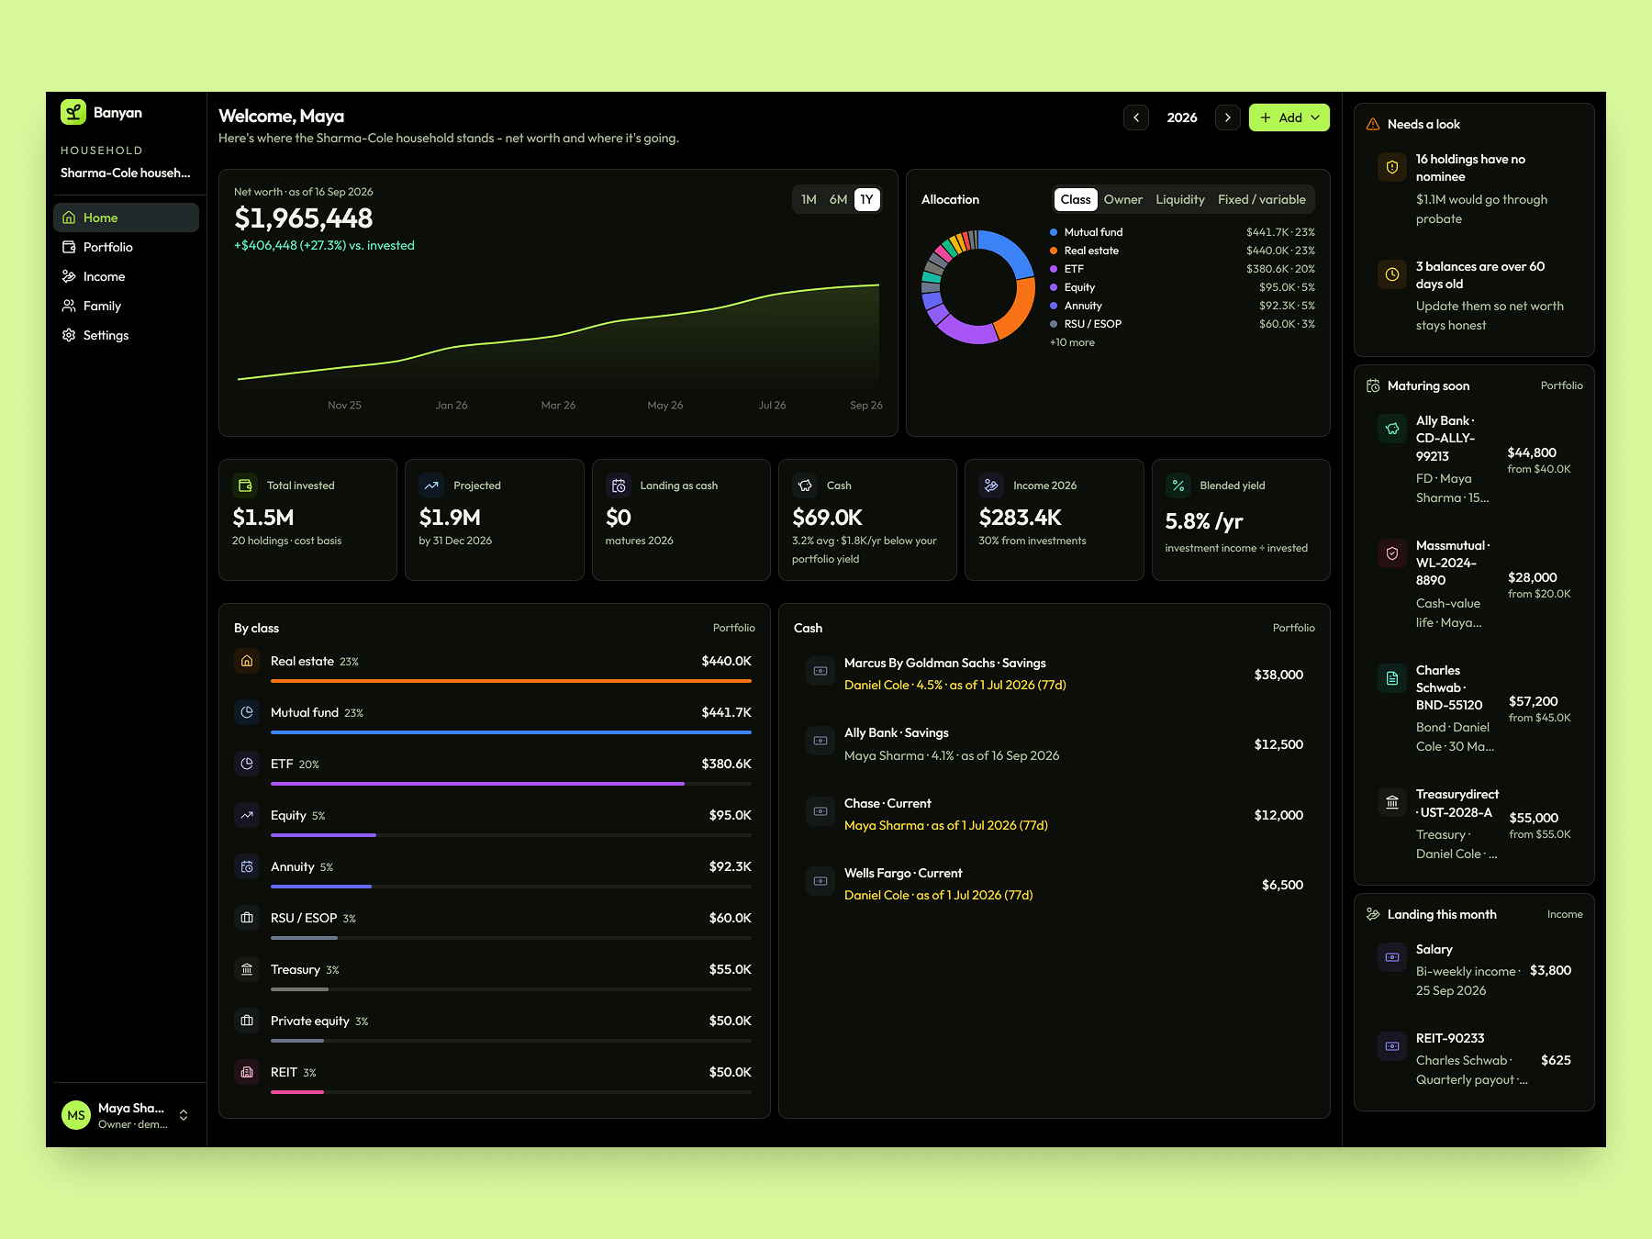Click the Income 2026 hand-coin icon
This screenshot has width=1652, height=1239.
[x=991, y=486]
